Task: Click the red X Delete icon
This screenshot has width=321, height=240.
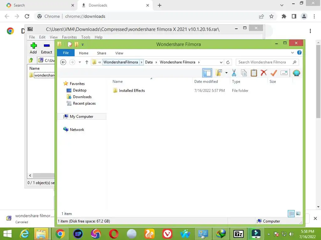Action: [264, 72]
